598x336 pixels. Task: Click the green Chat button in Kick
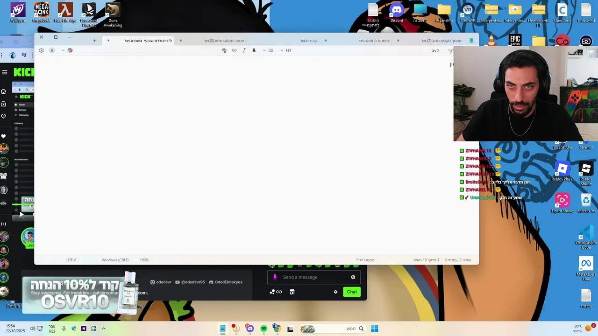point(352,292)
